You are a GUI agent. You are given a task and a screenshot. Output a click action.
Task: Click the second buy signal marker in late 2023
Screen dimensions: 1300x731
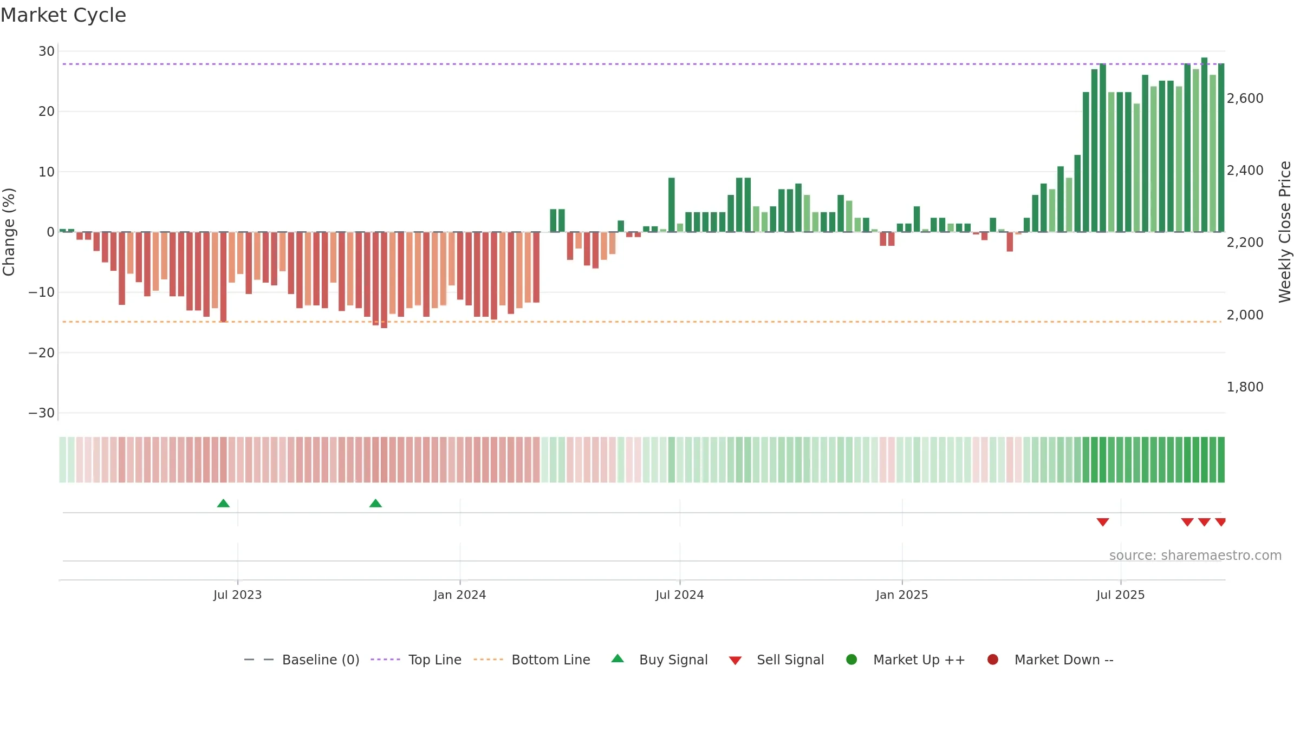[375, 504]
